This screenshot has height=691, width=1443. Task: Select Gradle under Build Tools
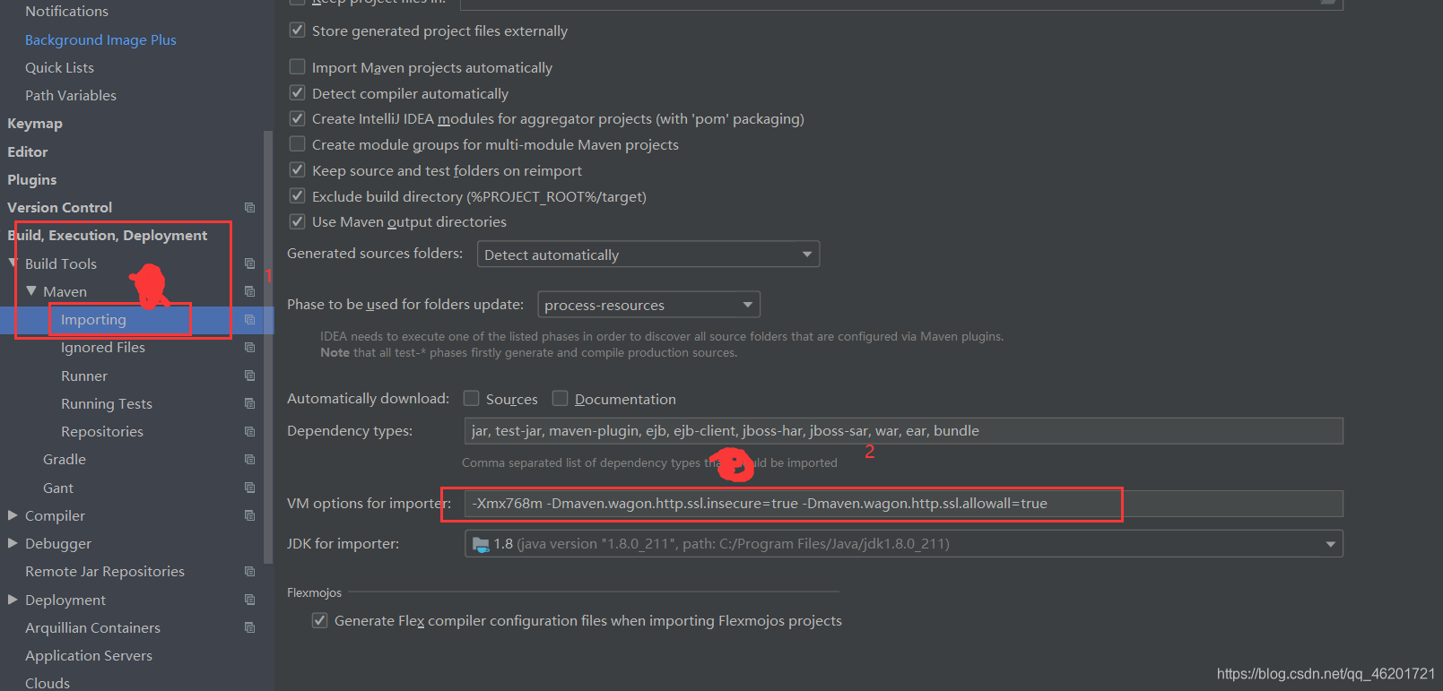[x=65, y=459]
